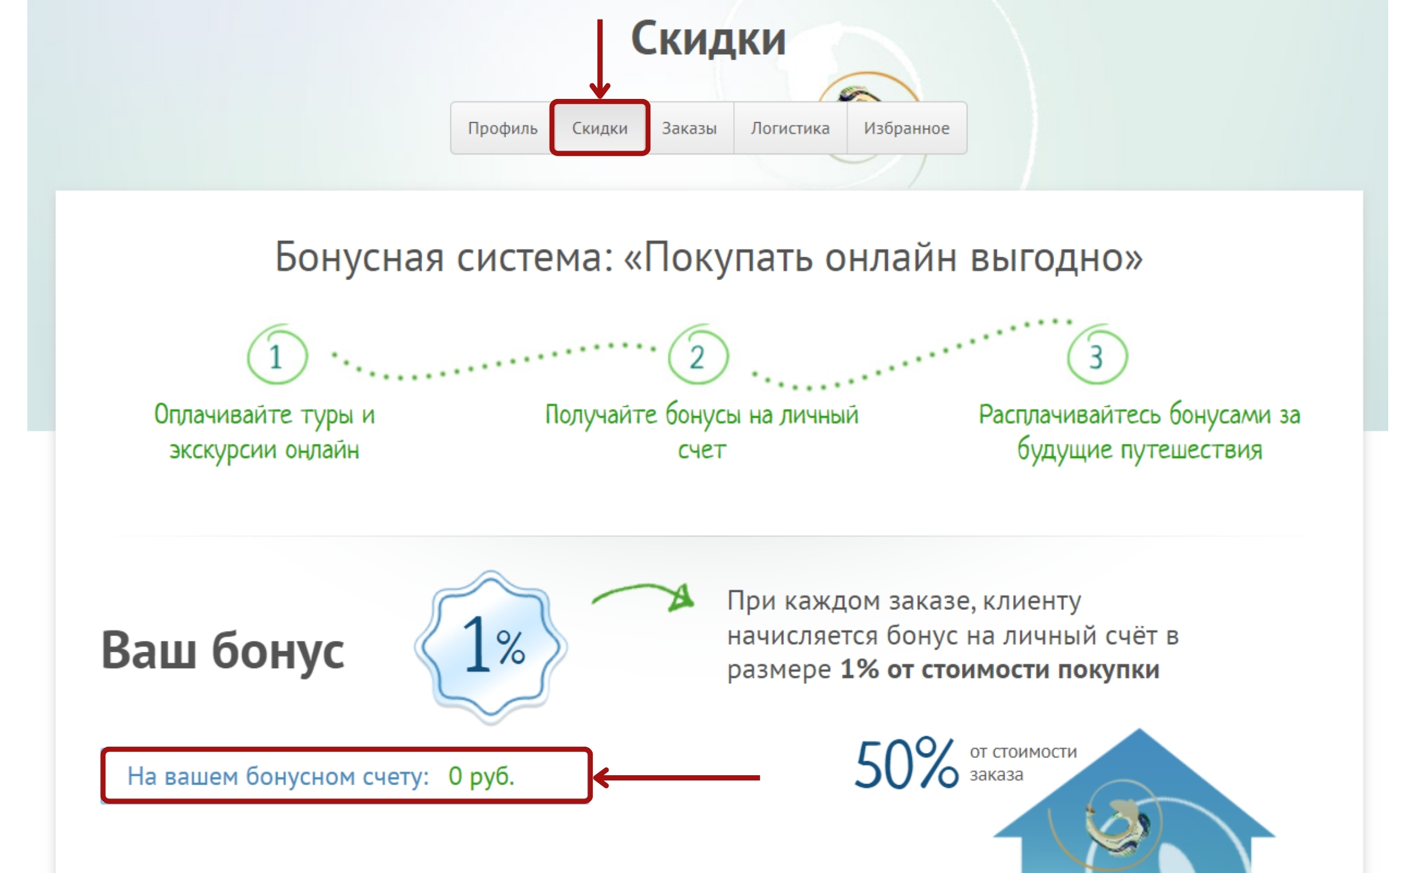Click "Получайте бонусы на личный счет" text

701,432
